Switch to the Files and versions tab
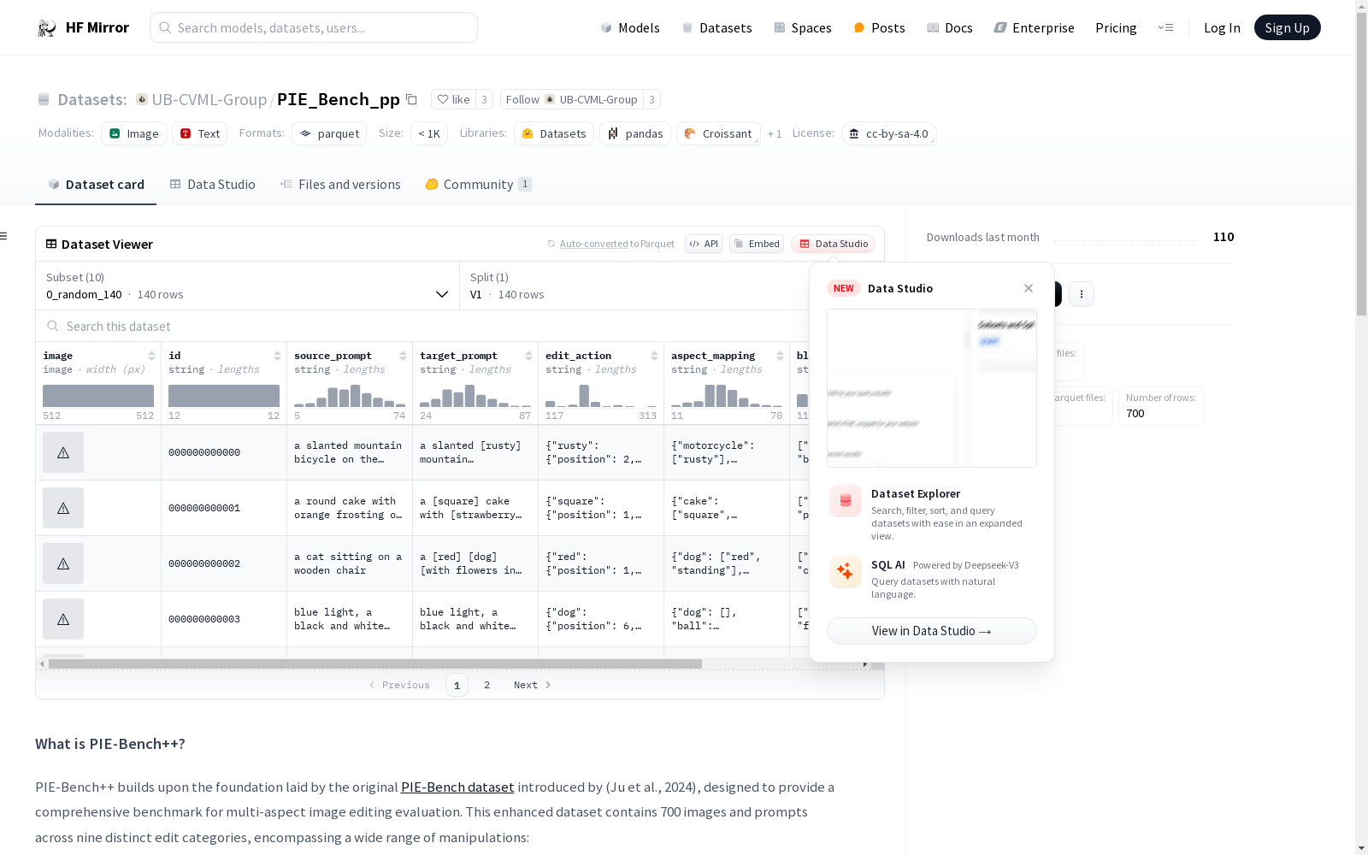 click(x=340, y=185)
